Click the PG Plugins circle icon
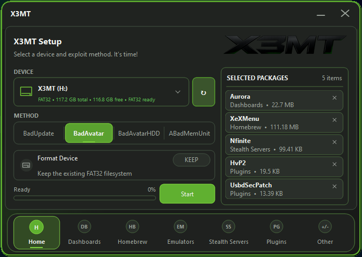362x257 pixels. click(277, 227)
